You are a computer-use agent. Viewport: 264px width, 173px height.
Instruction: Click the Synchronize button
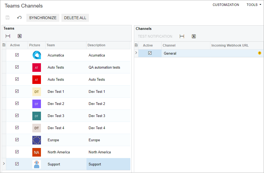[x=43, y=18]
